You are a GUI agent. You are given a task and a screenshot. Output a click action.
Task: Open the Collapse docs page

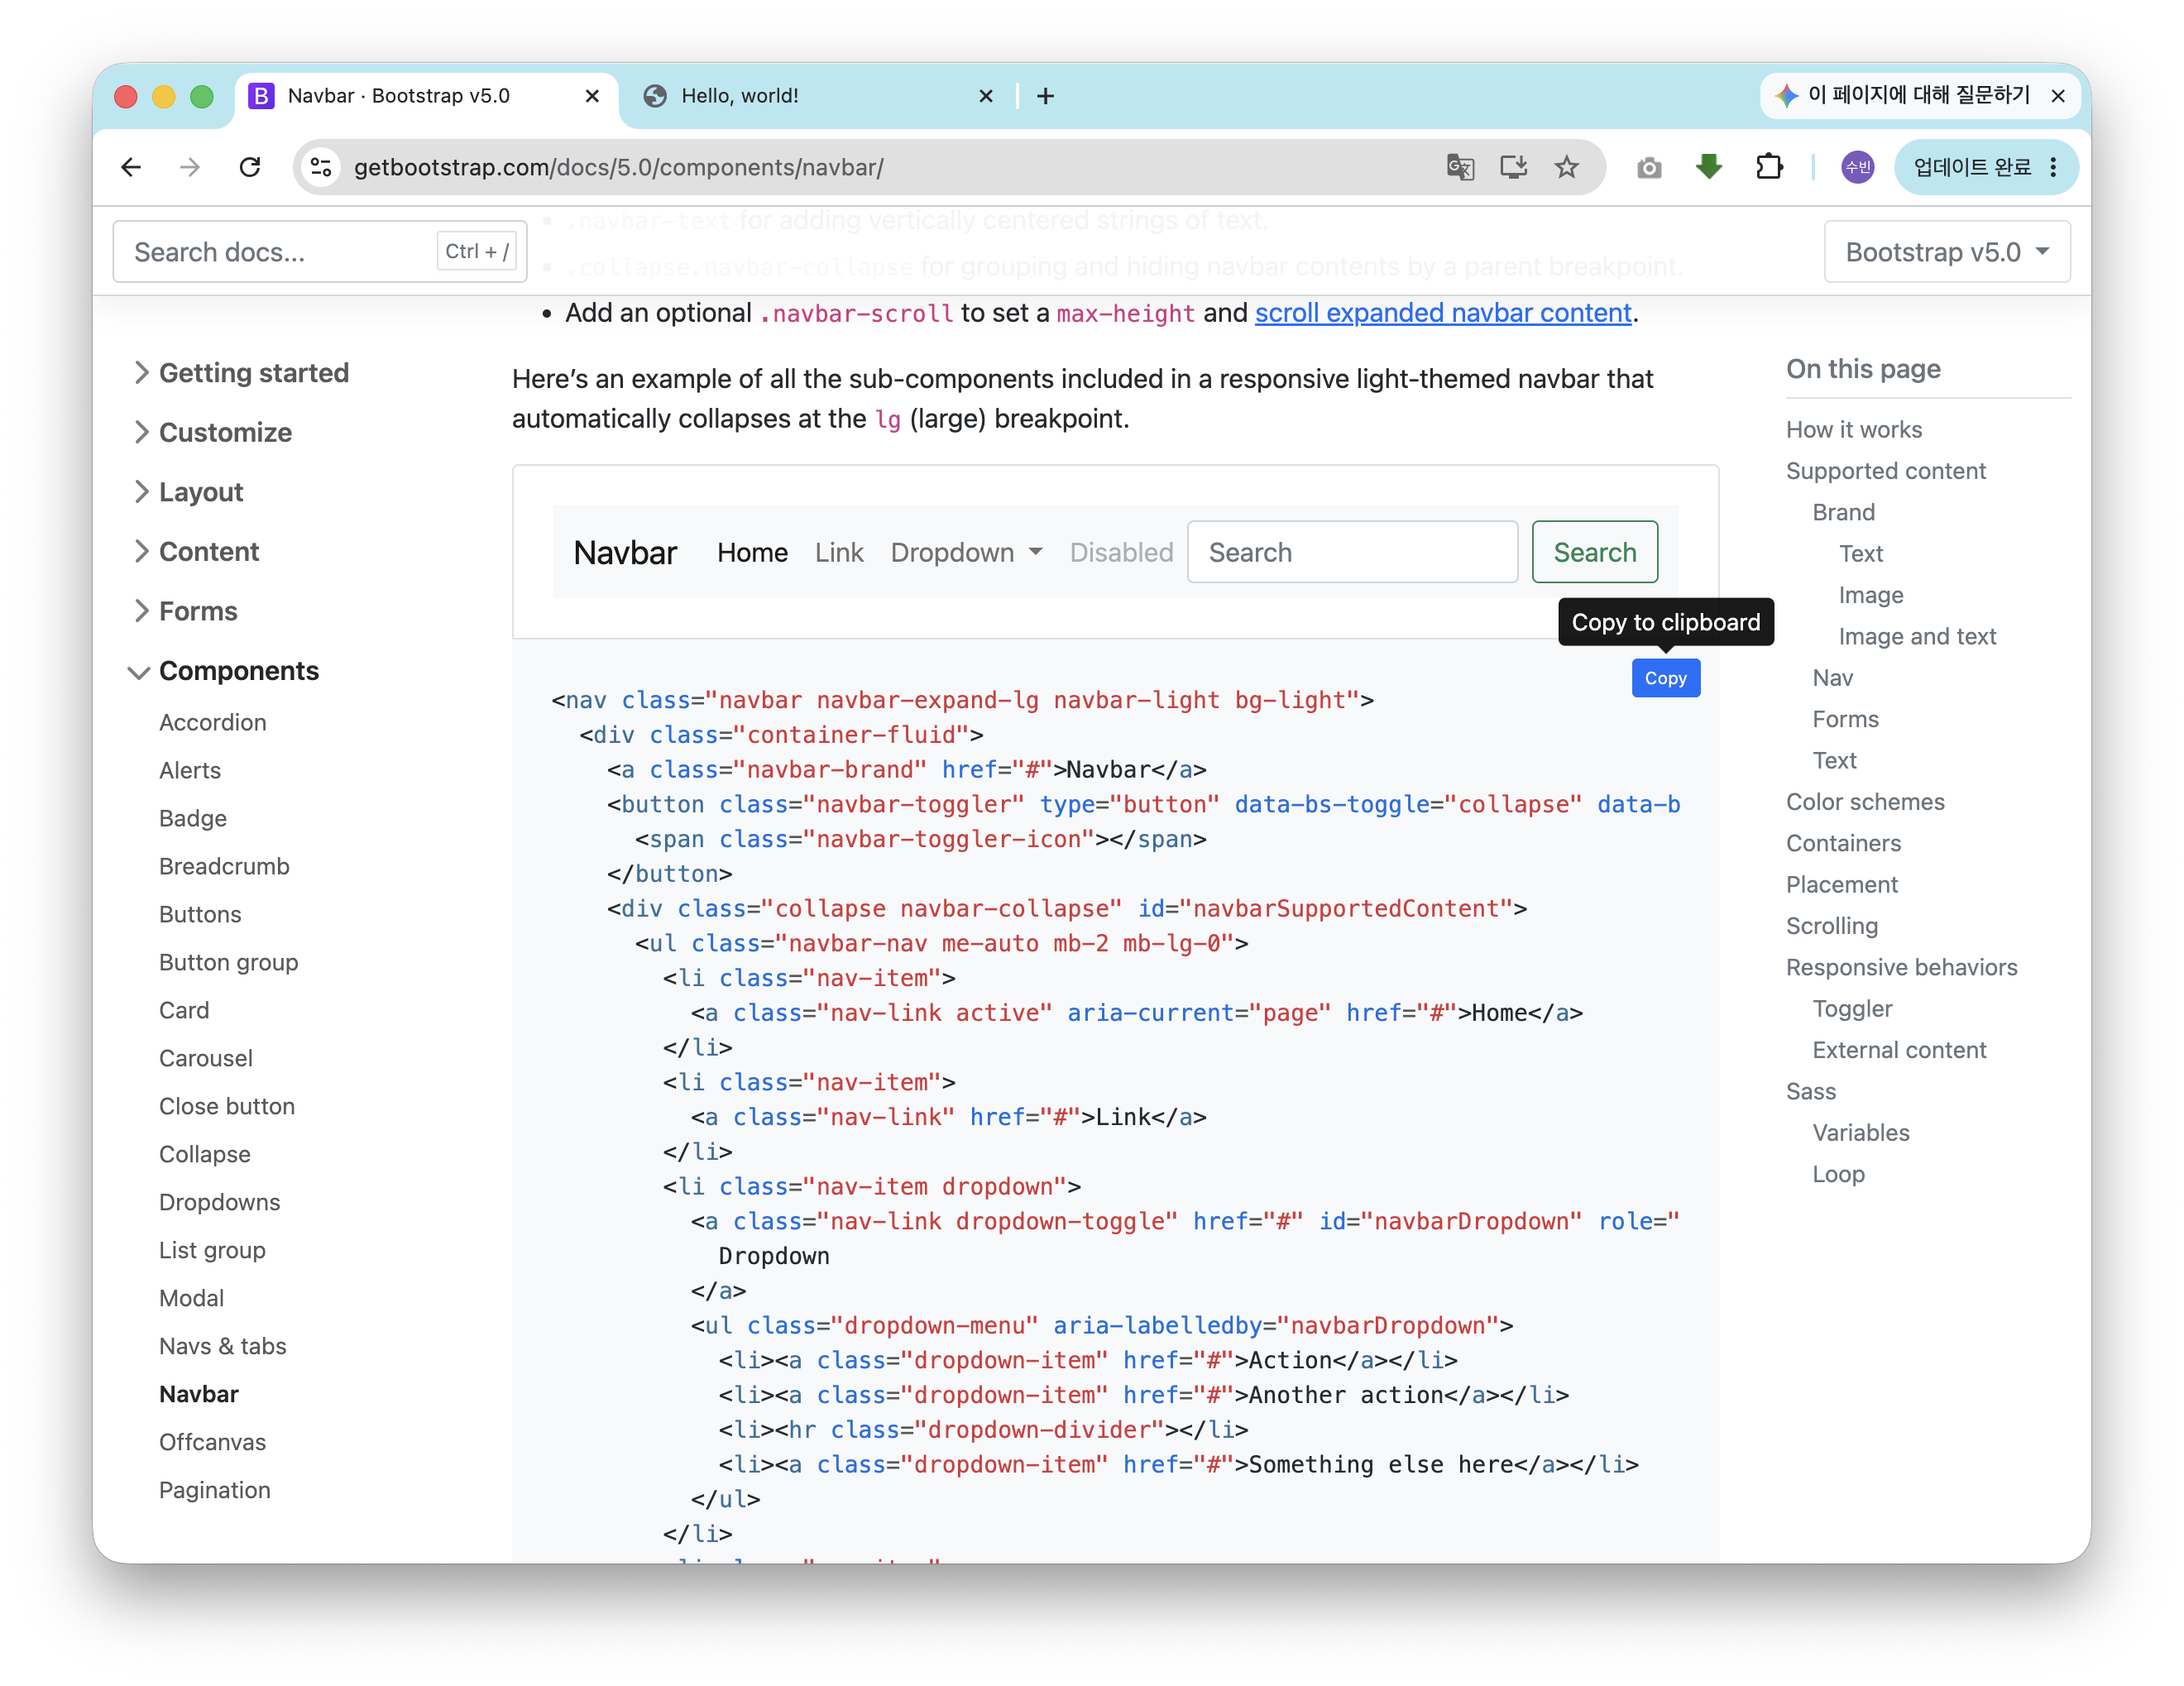coord(205,1154)
